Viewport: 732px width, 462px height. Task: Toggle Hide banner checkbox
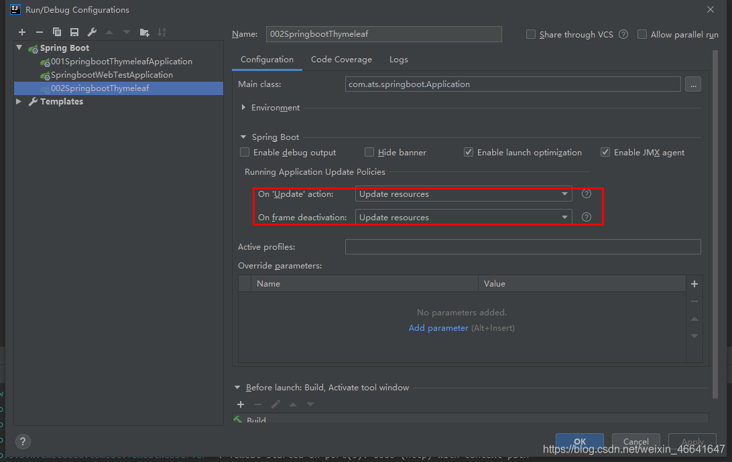point(369,153)
